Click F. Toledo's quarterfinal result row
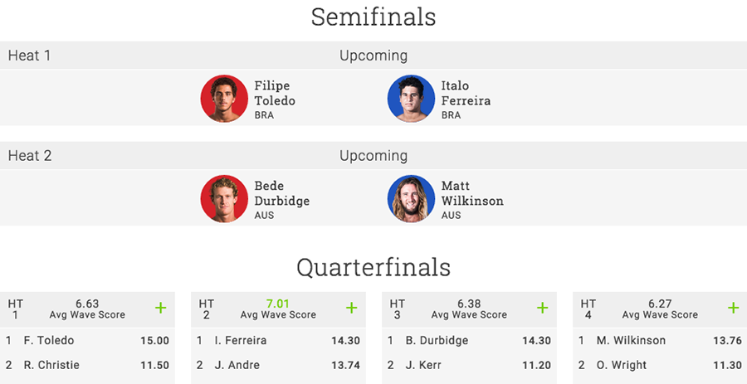Screen dimensions: 747x384 pyautogui.click(x=87, y=340)
